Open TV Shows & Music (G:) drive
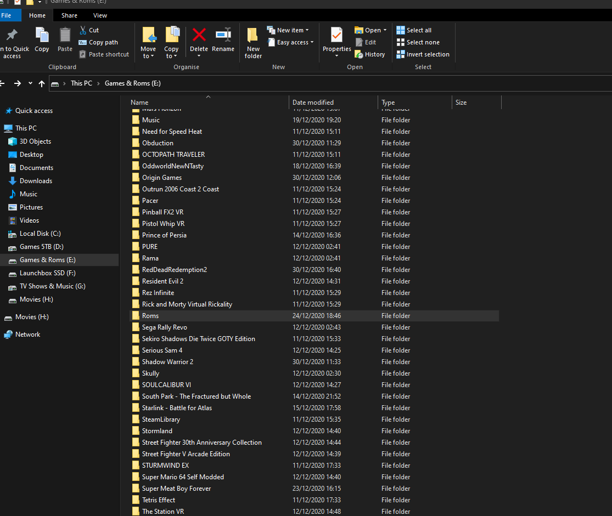Viewport: 612px width, 516px height. 52,286
